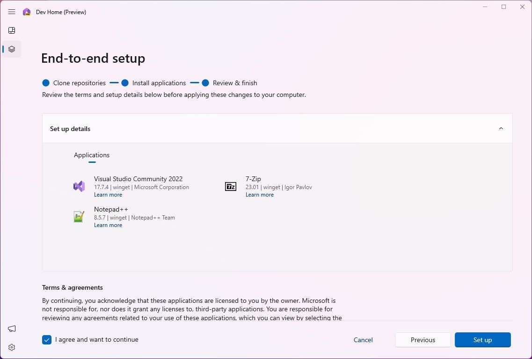Click the Visual Studio Community 2022 icon

coord(79,186)
